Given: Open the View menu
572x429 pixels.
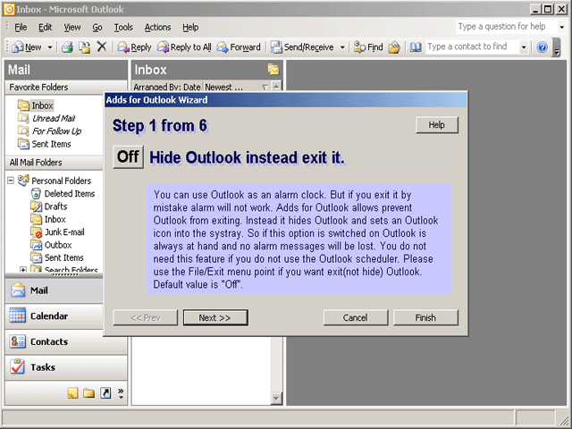Looking at the screenshot, I should tap(71, 28).
